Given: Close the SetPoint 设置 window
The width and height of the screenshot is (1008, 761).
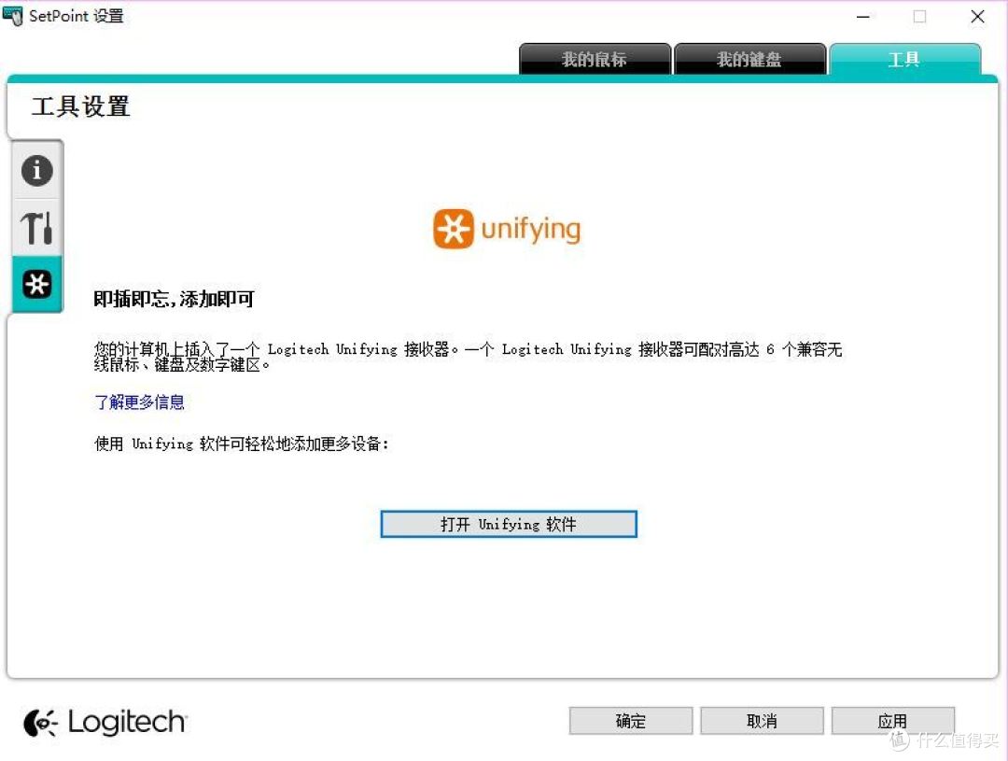Looking at the screenshot, I should tap(977, 17).
